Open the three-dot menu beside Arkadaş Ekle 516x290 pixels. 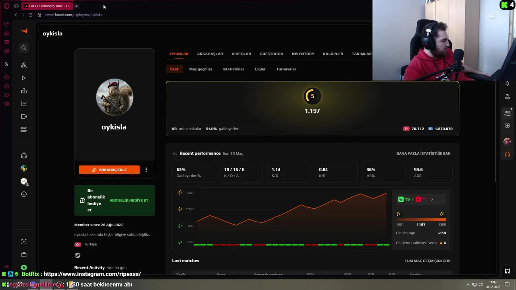(x=146, y=170)
